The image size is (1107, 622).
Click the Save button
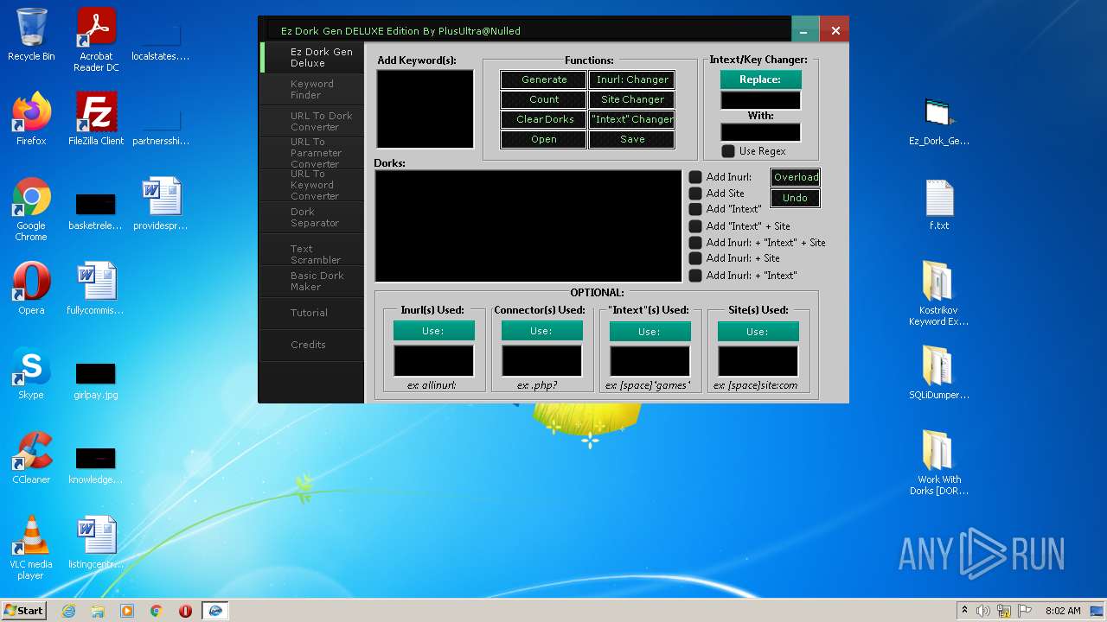632,139
